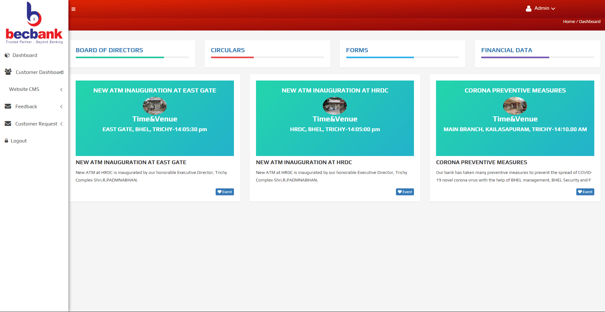Click the Customer Request envelope icon

pos(8,124)
